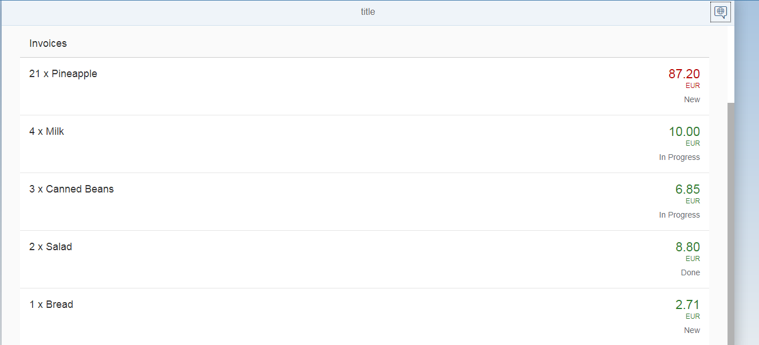Screen dimensions: 759x345
Task: Click the 8.80 price for Salad
Action: (687, 247)
